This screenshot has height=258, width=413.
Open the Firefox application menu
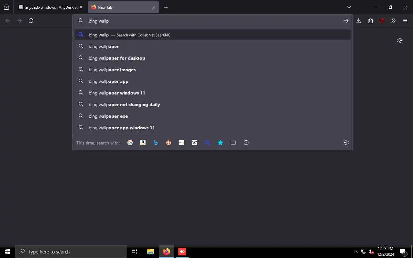(x=405, y=21)
